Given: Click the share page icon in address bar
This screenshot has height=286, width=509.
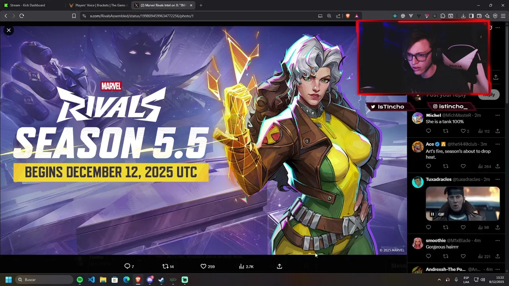Looking at the screenshot, I should (x=338, y=16).
